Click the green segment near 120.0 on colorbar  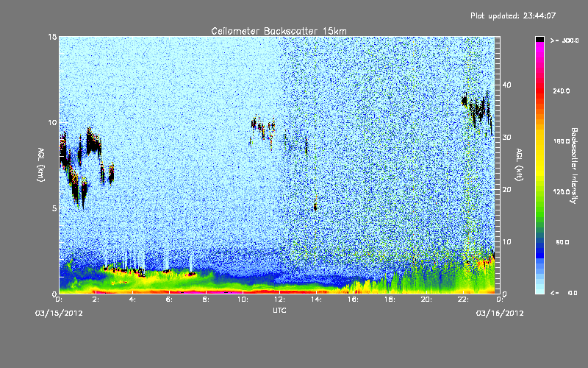[x=539, y=195]
